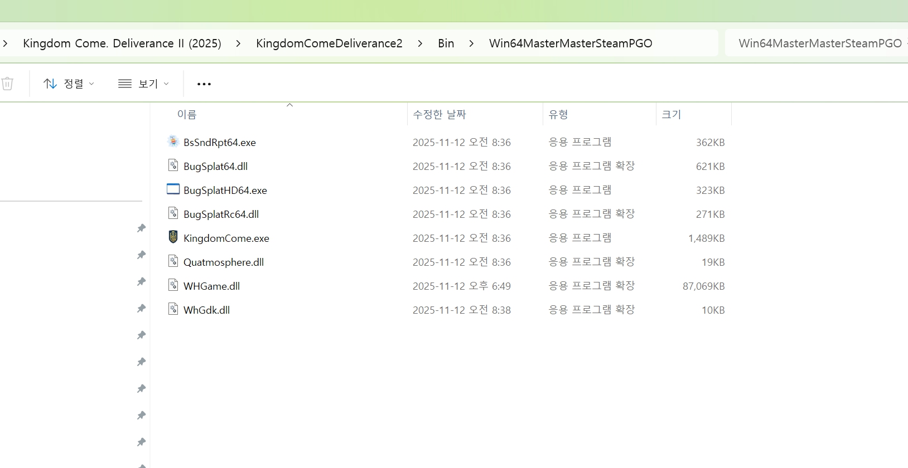The width and height of the screenshot is (908, 468).
Task: Expand chevron after KingdomComeDeliverance2 breadcrumb
Action: click(x=420, y=43)
